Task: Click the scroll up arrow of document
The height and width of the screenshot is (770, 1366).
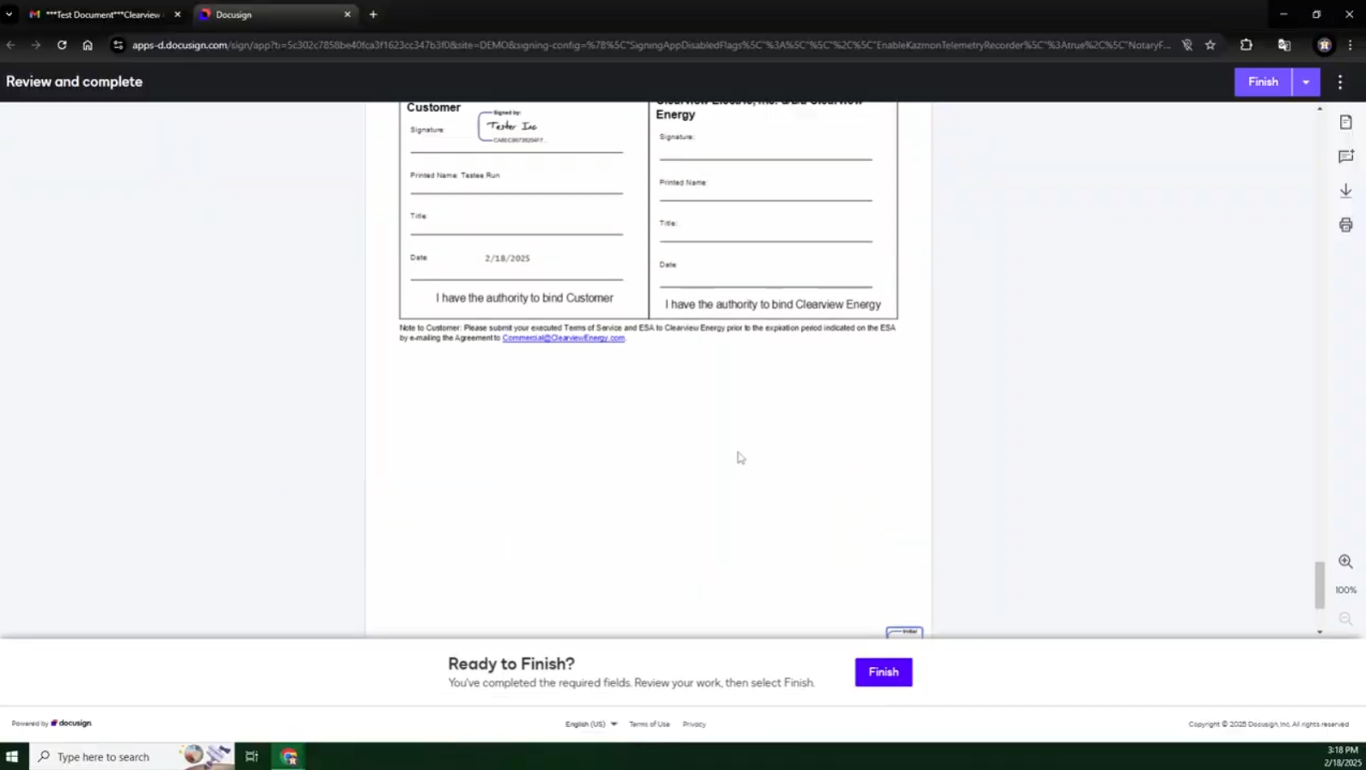Action: coord(1320,109)
